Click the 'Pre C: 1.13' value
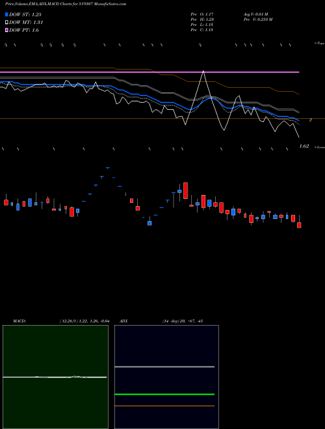 [x=202, y=30]
